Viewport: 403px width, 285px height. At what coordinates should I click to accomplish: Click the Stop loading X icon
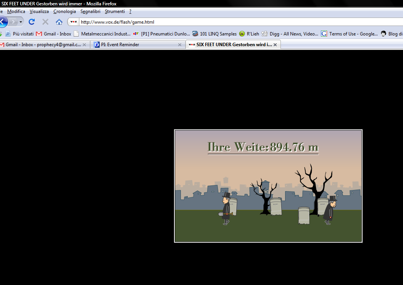(x=45, y=22)
